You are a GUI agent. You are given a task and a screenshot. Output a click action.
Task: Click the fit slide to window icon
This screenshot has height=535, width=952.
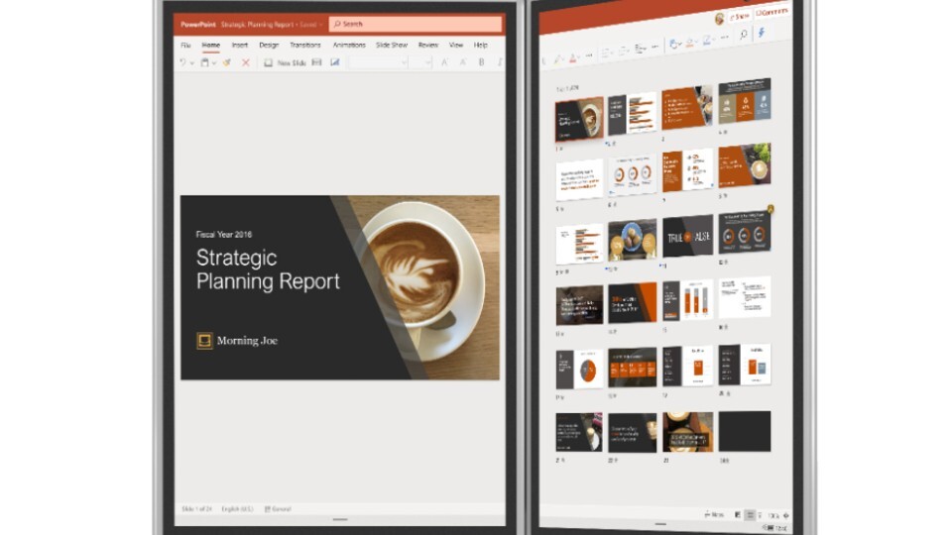coord(786,515)
